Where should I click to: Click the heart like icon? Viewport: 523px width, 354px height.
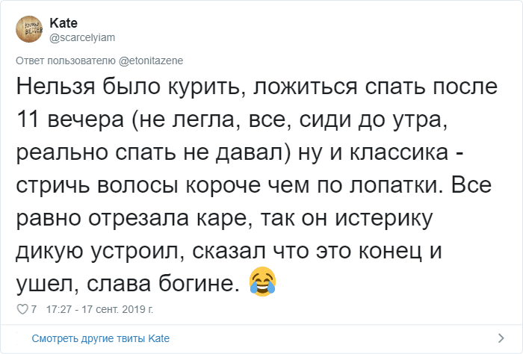(20, 308)
